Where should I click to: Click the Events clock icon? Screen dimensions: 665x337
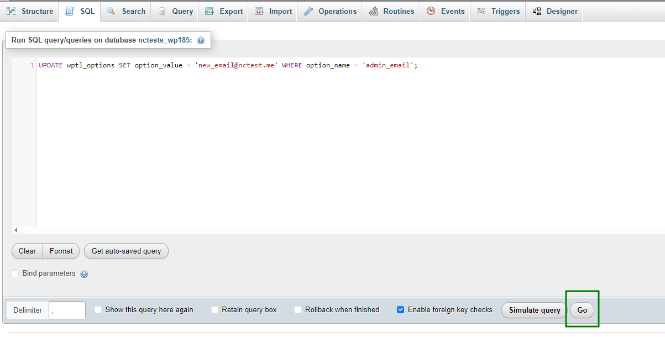point(431,11)
